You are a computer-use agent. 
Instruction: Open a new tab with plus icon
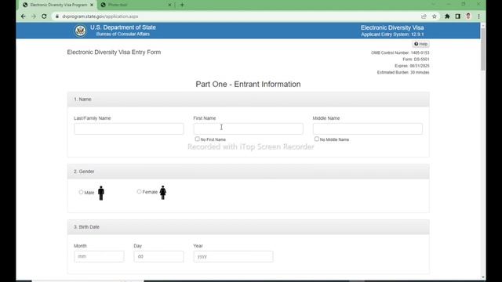pos(182,5)
